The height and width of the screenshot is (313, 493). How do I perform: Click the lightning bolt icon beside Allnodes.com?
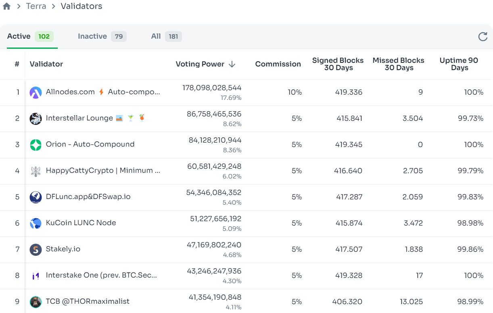101,92
